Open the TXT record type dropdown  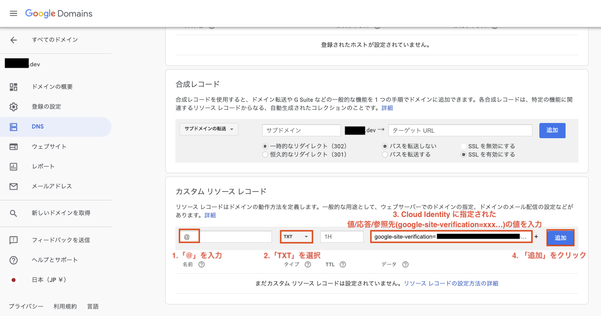pos(296,237)
